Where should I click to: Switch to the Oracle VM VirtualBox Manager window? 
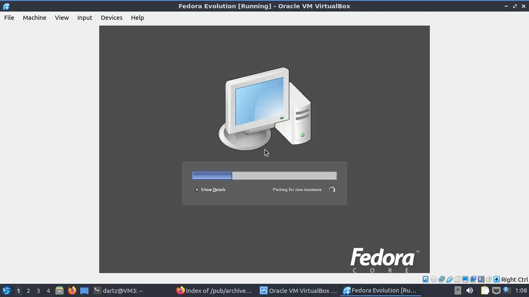click(x=298, y=290)
